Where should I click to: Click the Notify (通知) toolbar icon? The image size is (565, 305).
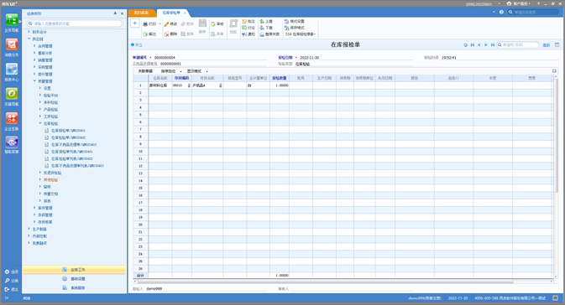point(244,34)
